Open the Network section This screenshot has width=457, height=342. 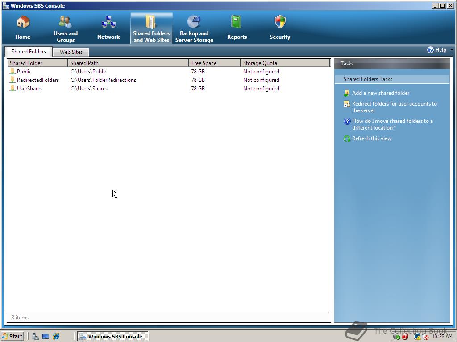[x=108, y=28]
